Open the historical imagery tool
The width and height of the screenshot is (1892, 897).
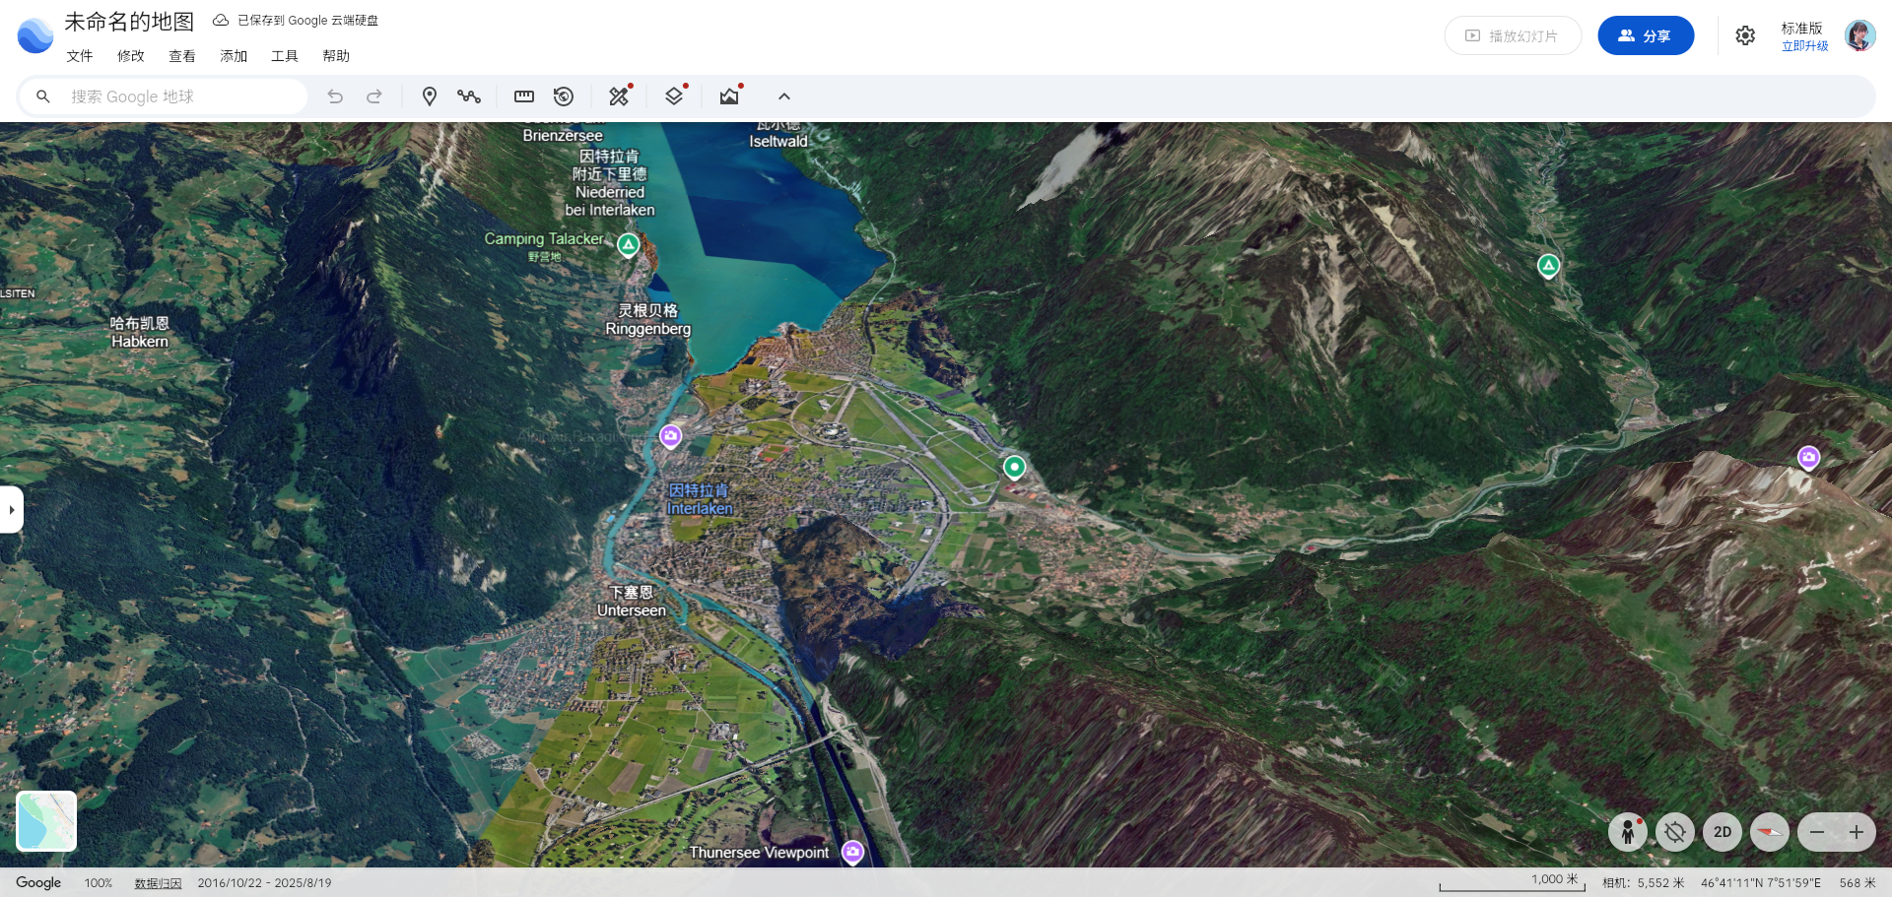564,96
